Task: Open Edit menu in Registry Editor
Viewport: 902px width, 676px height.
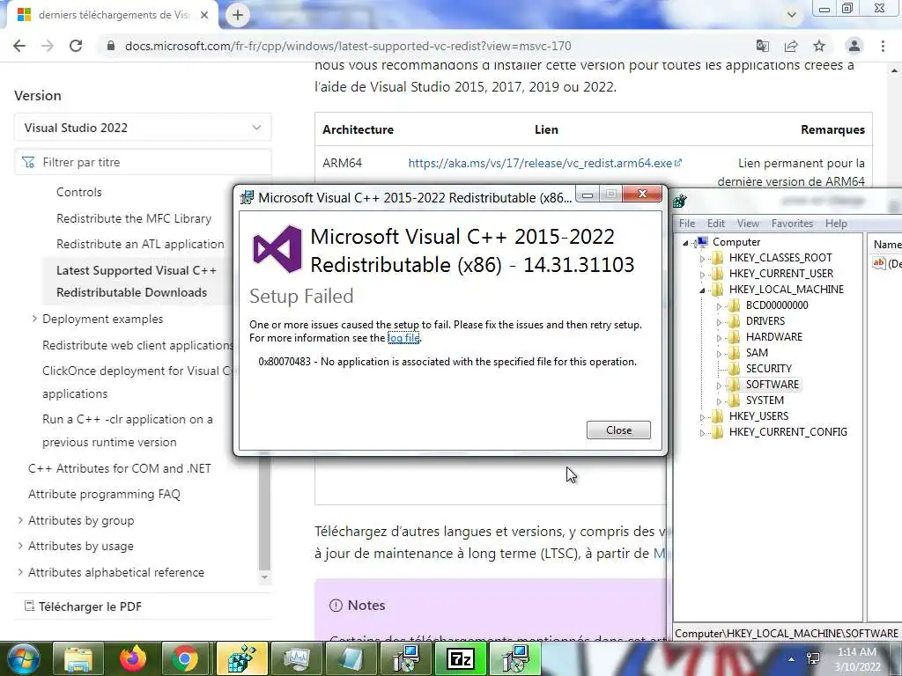Action: coord(715,224)
